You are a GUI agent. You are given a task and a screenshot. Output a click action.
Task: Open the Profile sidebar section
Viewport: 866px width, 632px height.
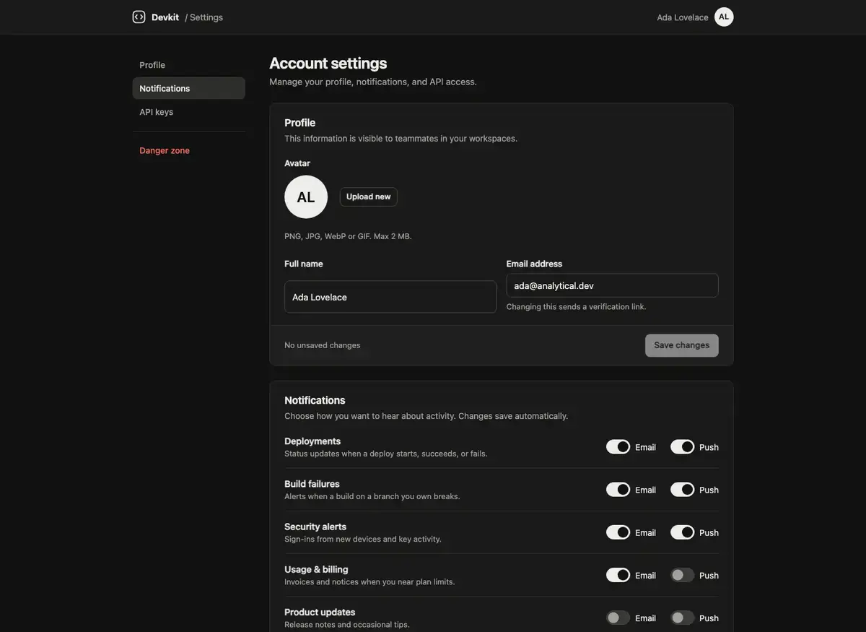tap(188, 65)
